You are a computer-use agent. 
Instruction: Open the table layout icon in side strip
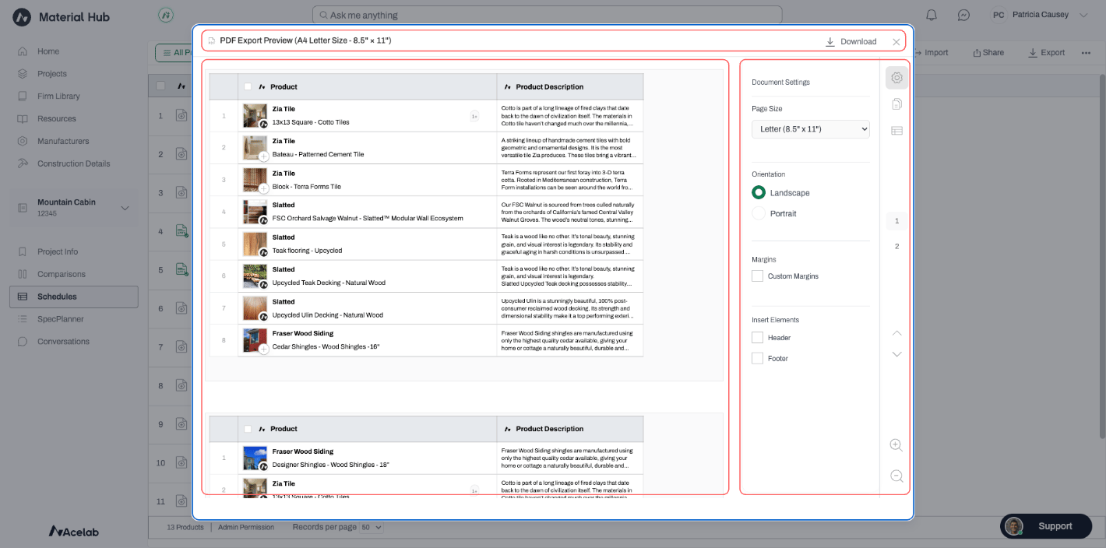(x=896, y=131)
